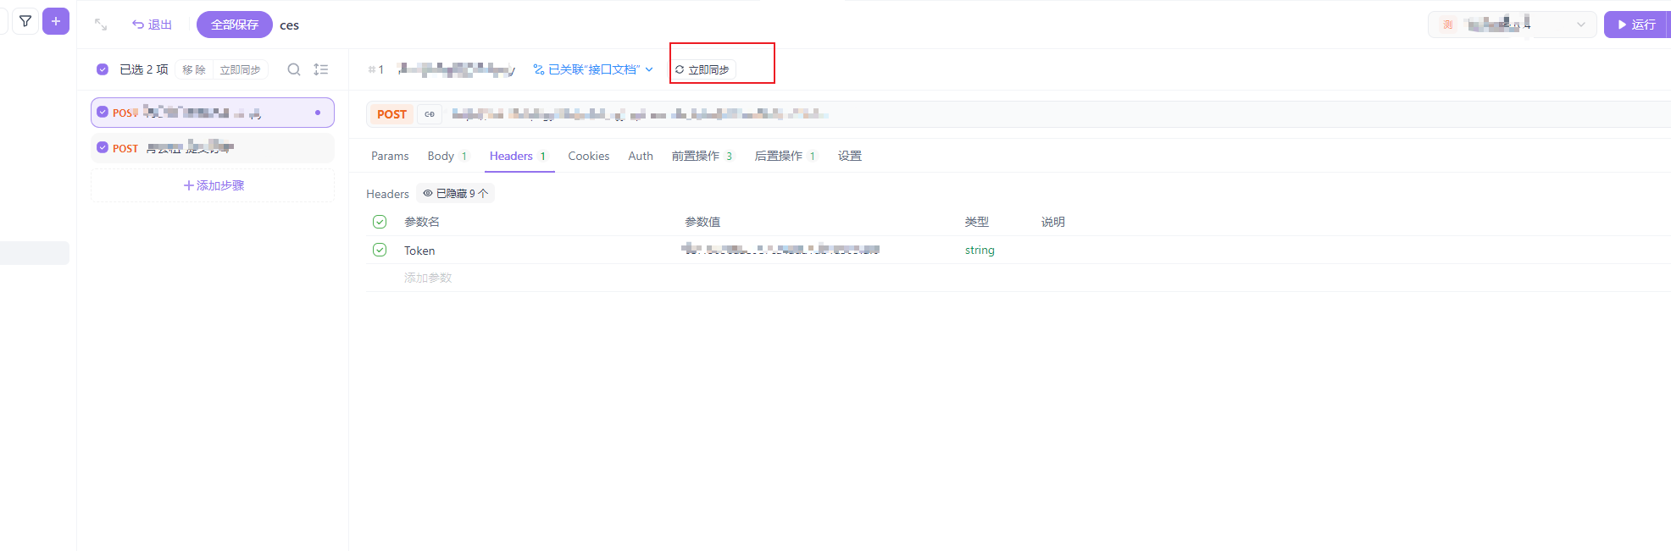Click 移除 to remove selected steps

[194, 69]
